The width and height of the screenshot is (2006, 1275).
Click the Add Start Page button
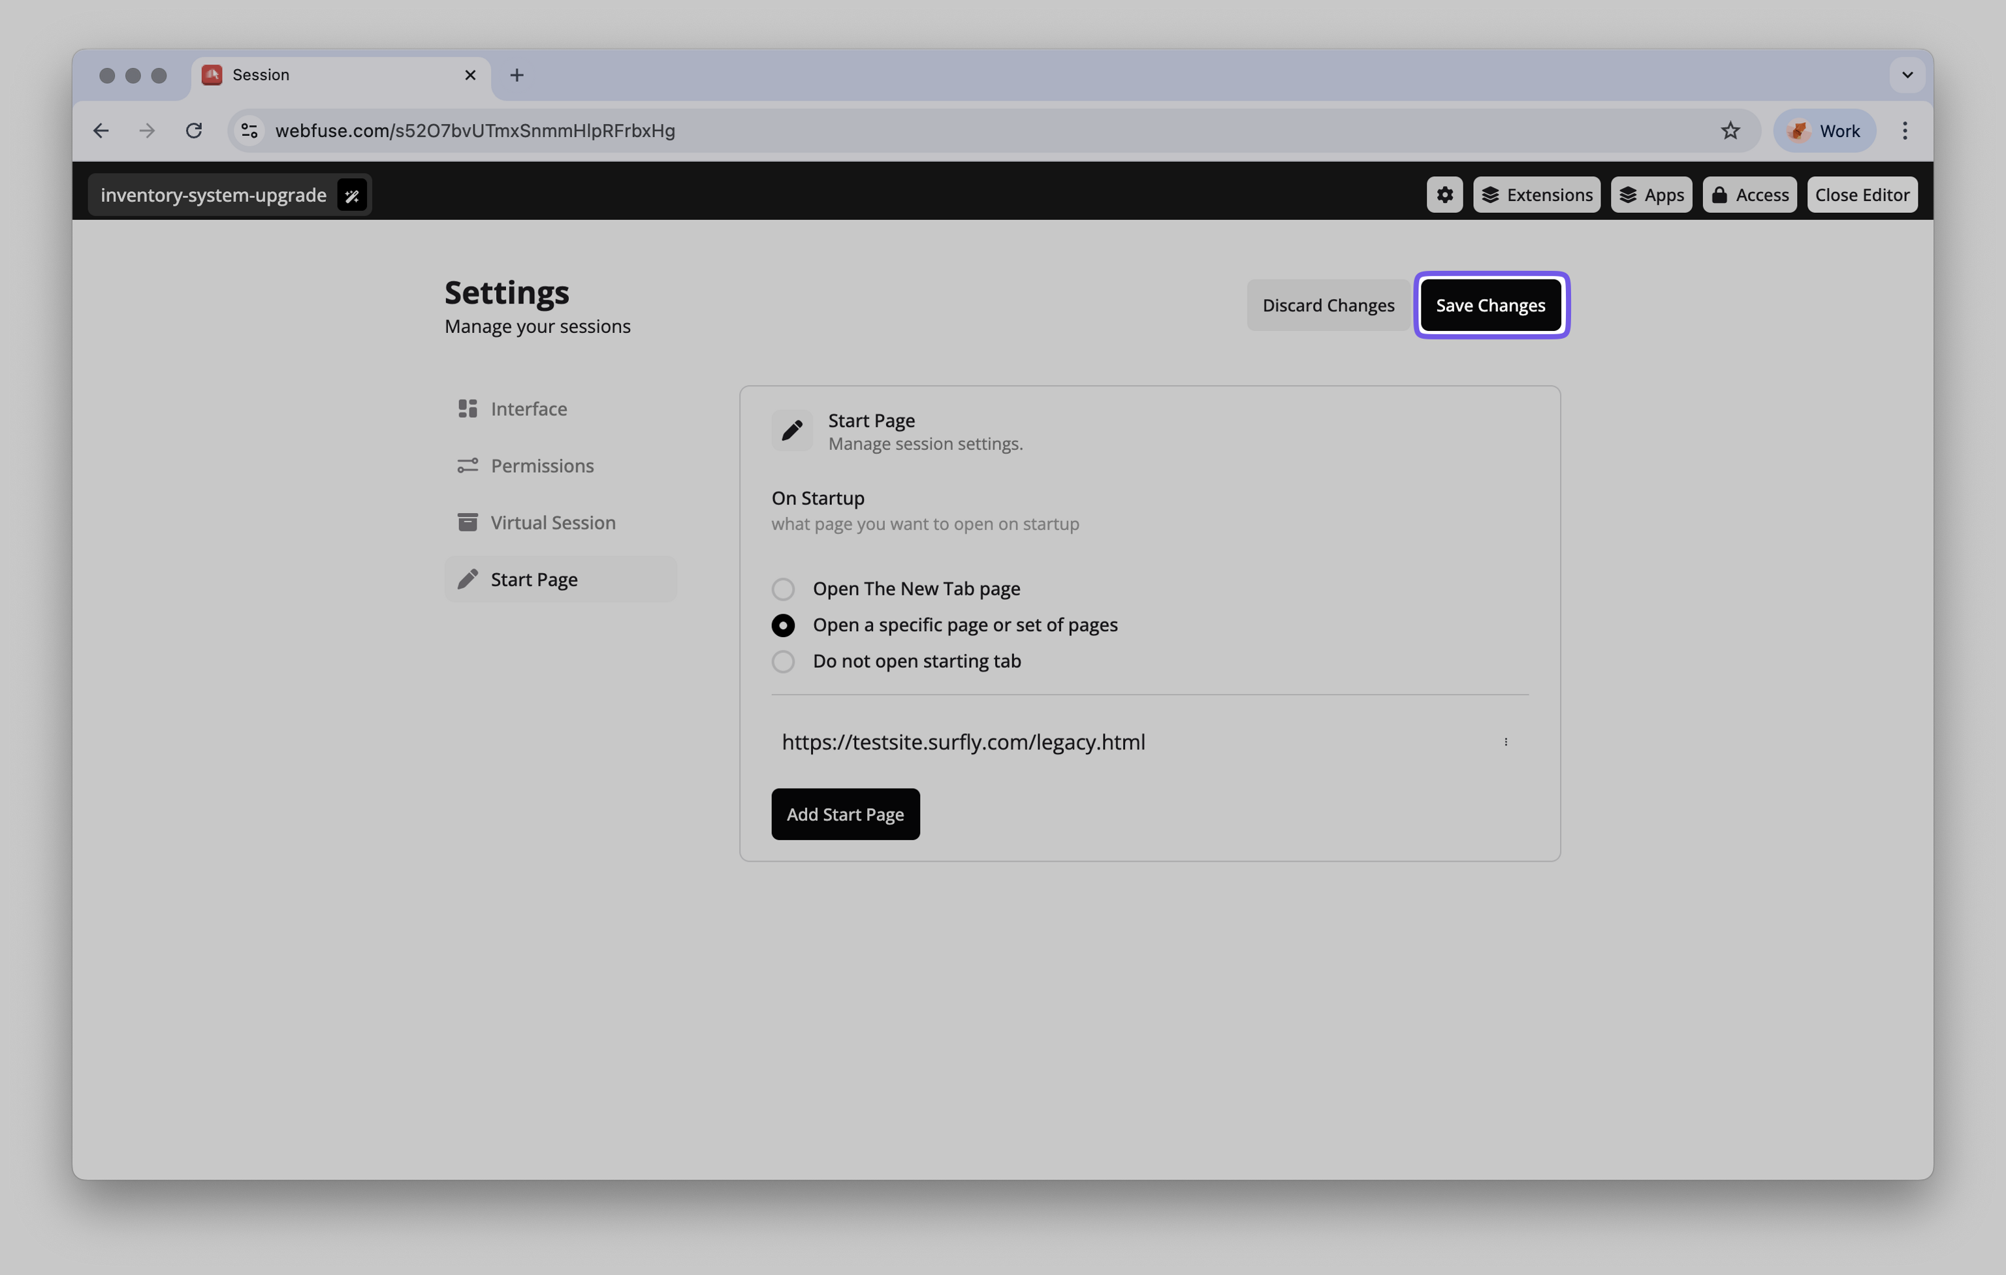(845, 813)
